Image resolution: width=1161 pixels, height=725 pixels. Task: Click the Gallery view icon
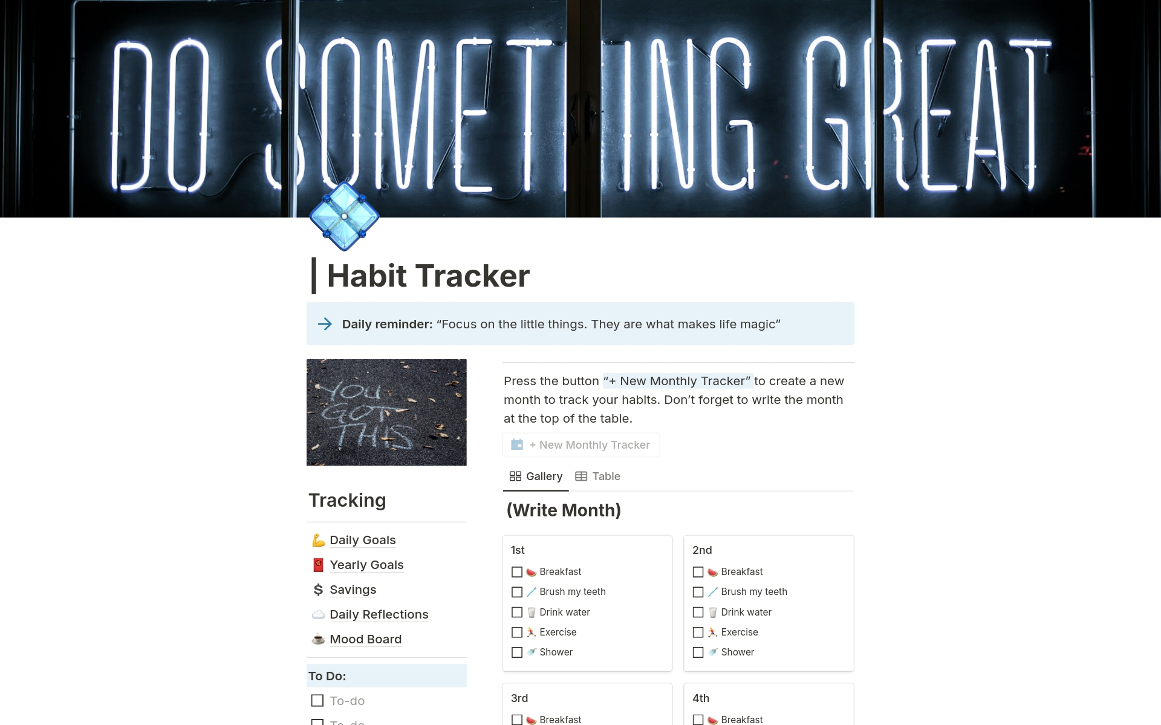point(515,476)
